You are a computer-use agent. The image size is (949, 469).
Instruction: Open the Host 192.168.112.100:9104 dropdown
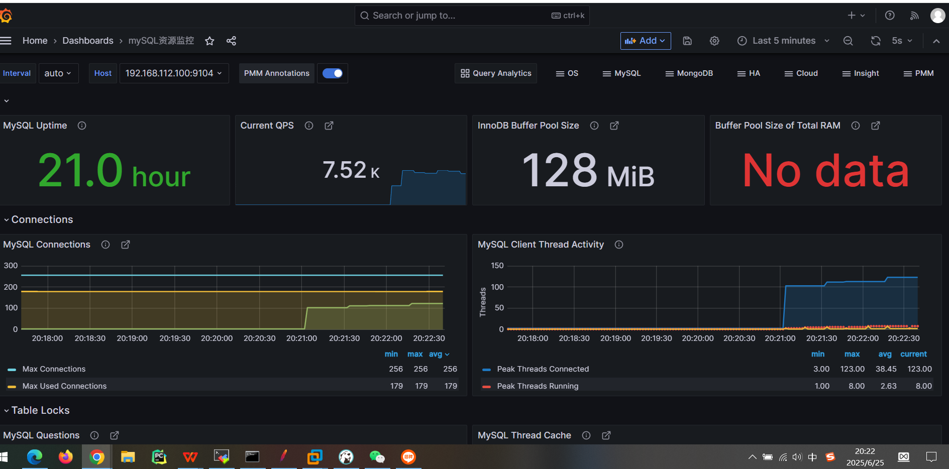[174, 73]
